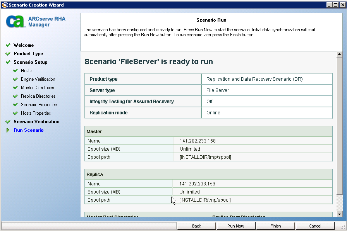The height and width of the screenshot is (231, 347).
Task: Click the checkmark next to Scenario Verification
Action: pos(9,122)
